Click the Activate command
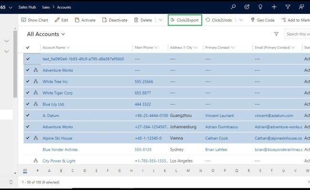 coord(85,20)
